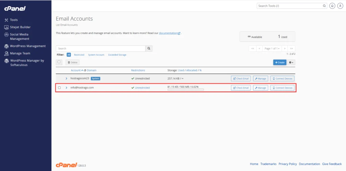Click the Create button
The height and width of the screenshot is (171, 346).
click(280, 63)
